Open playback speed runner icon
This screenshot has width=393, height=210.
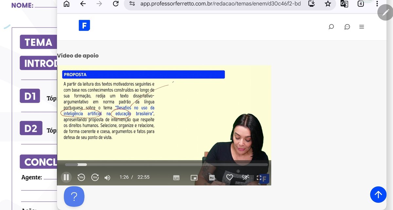click(x=245, y=177)
